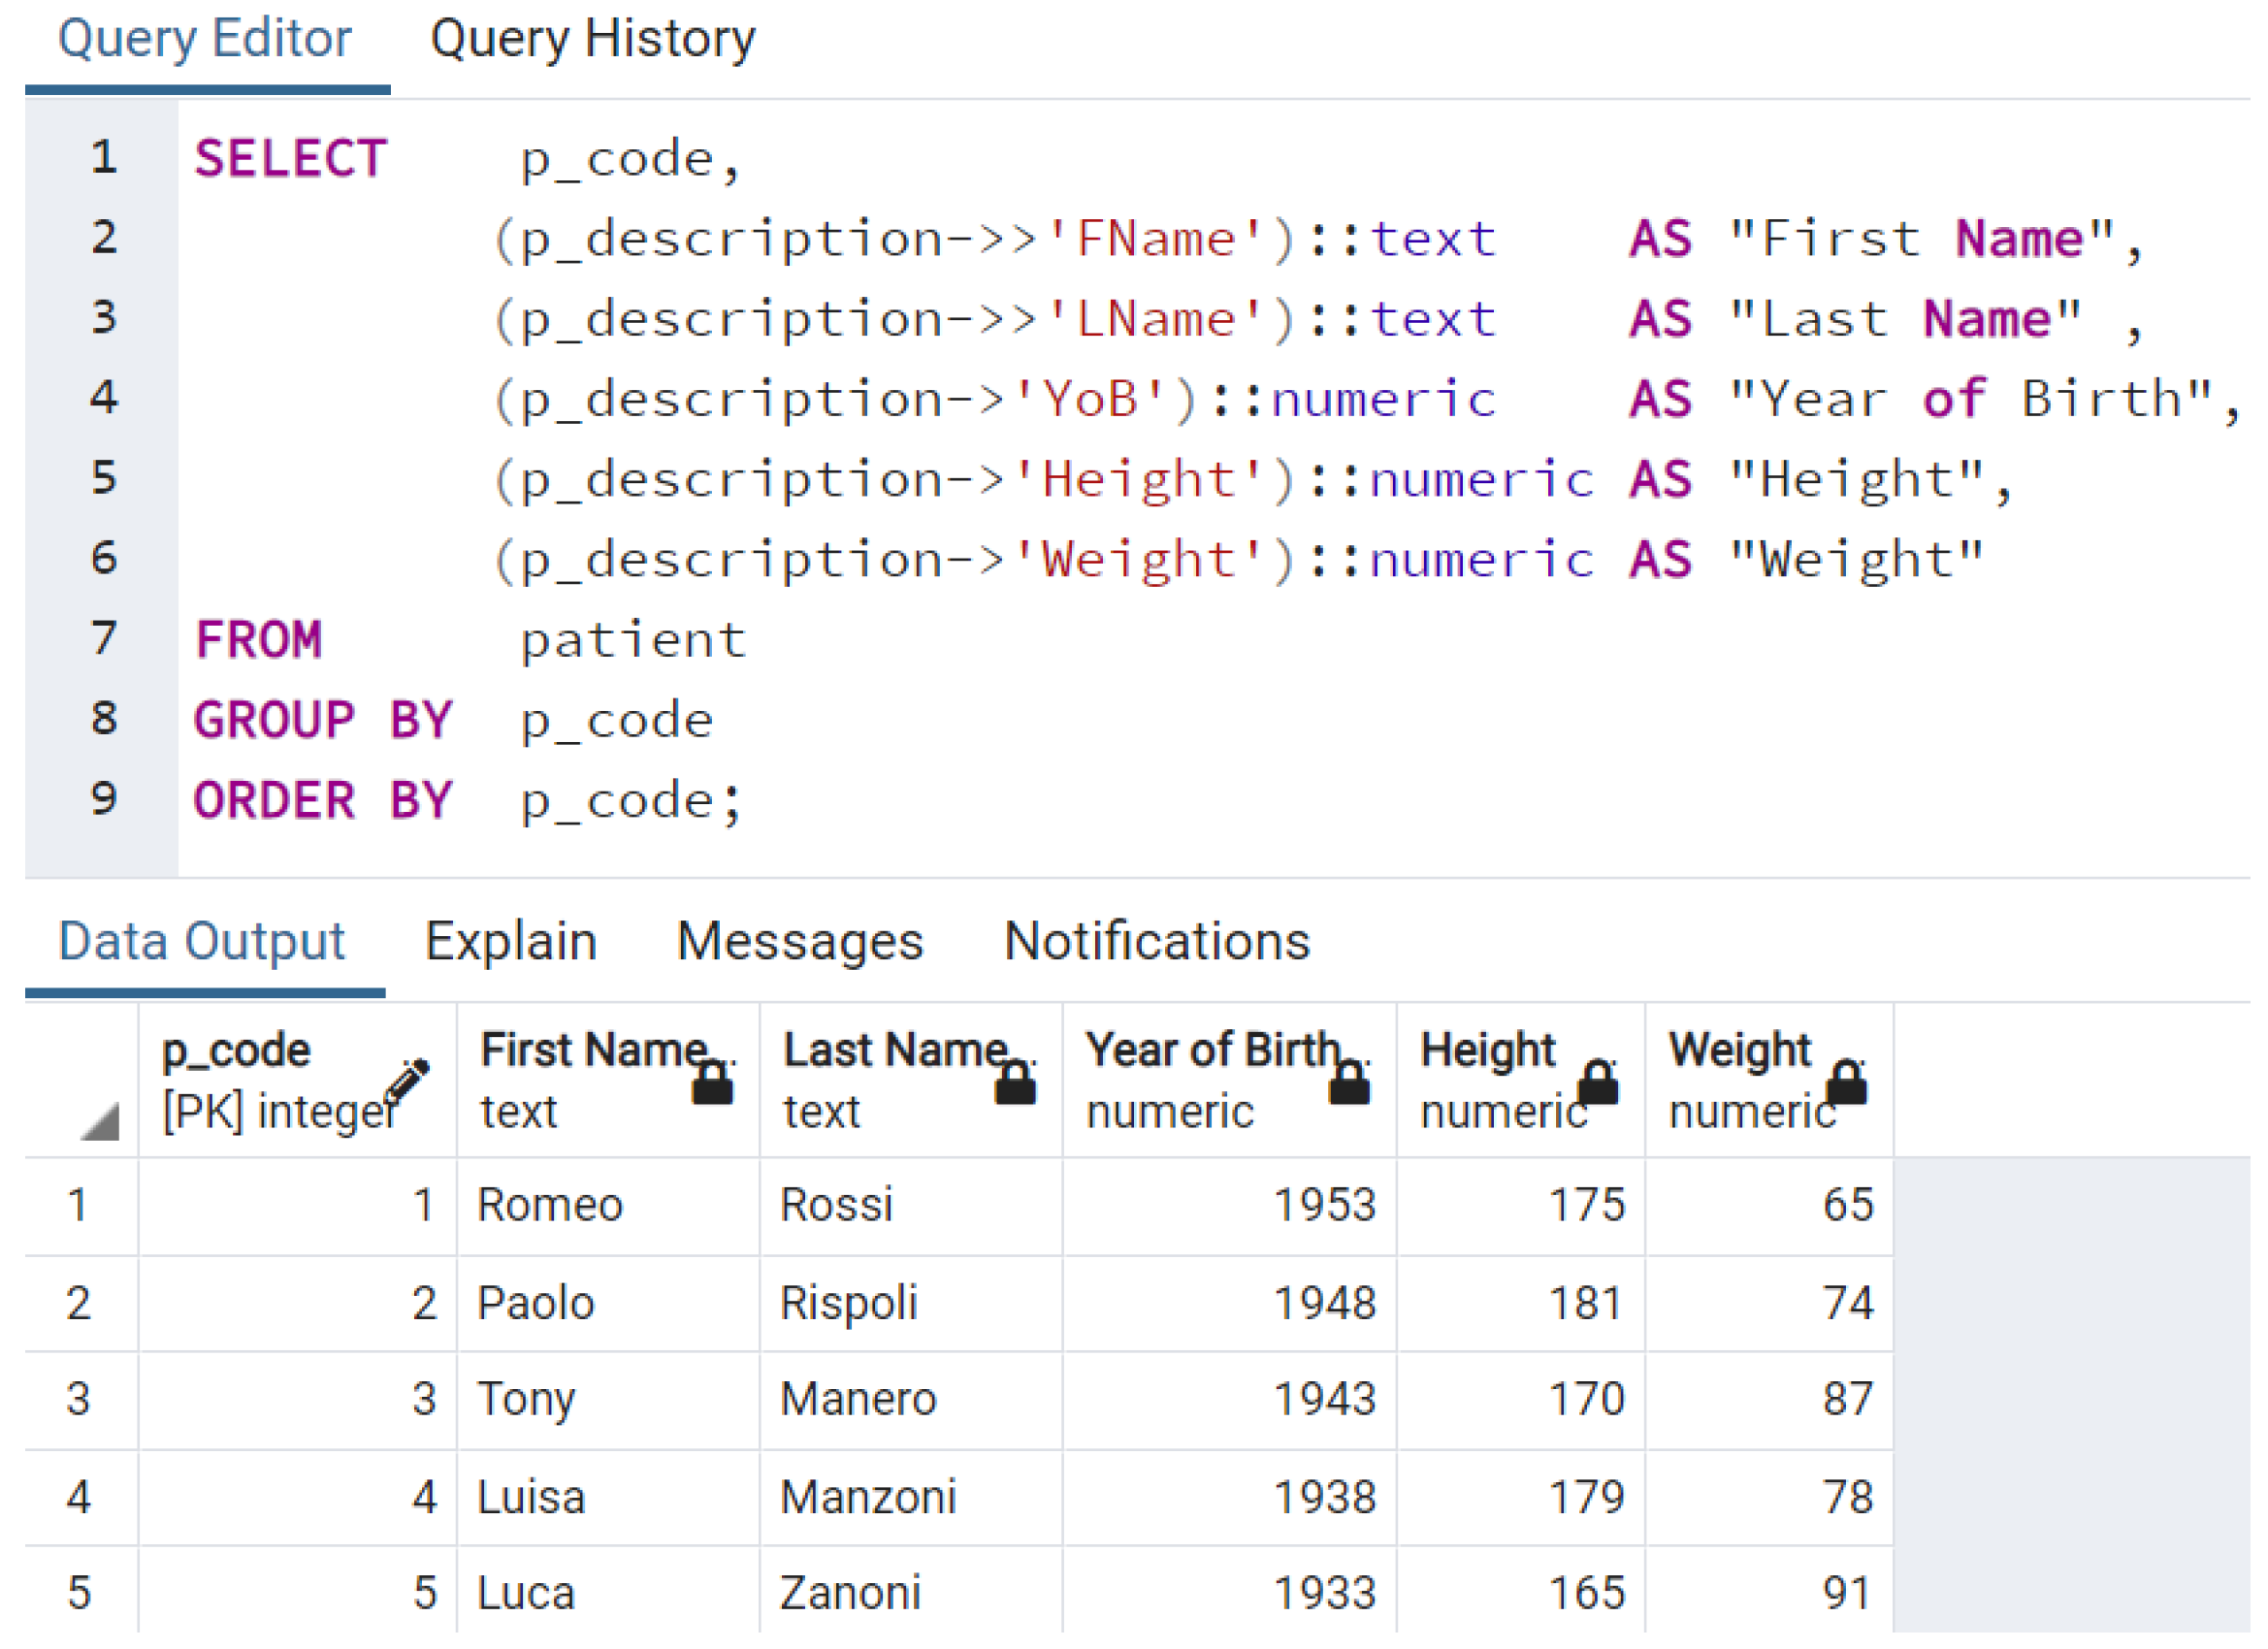Click the select-all triangle in grid corner
2268x1649 pixels.
(x=100, y=1121)
